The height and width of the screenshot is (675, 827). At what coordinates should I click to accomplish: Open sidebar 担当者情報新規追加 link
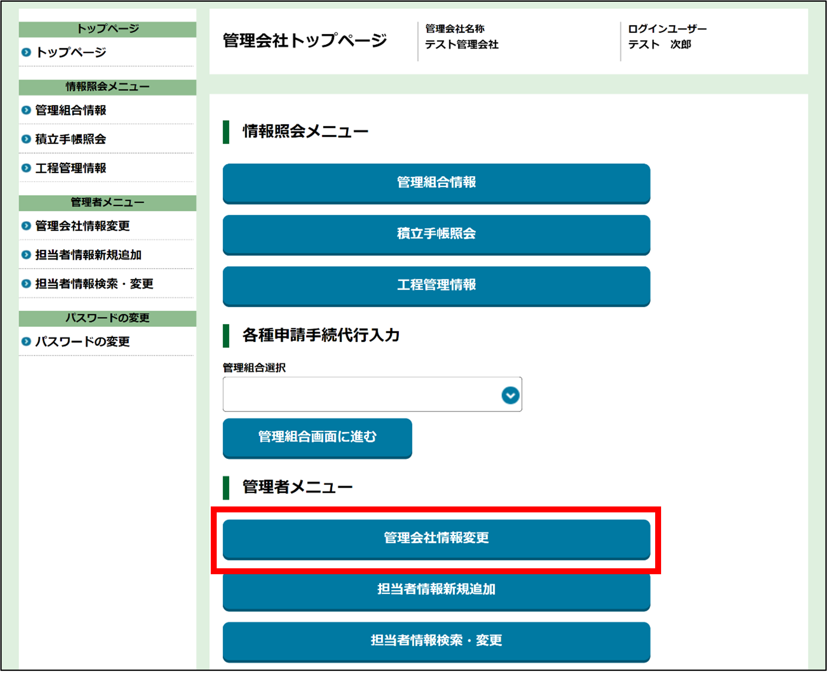[88, 255]
